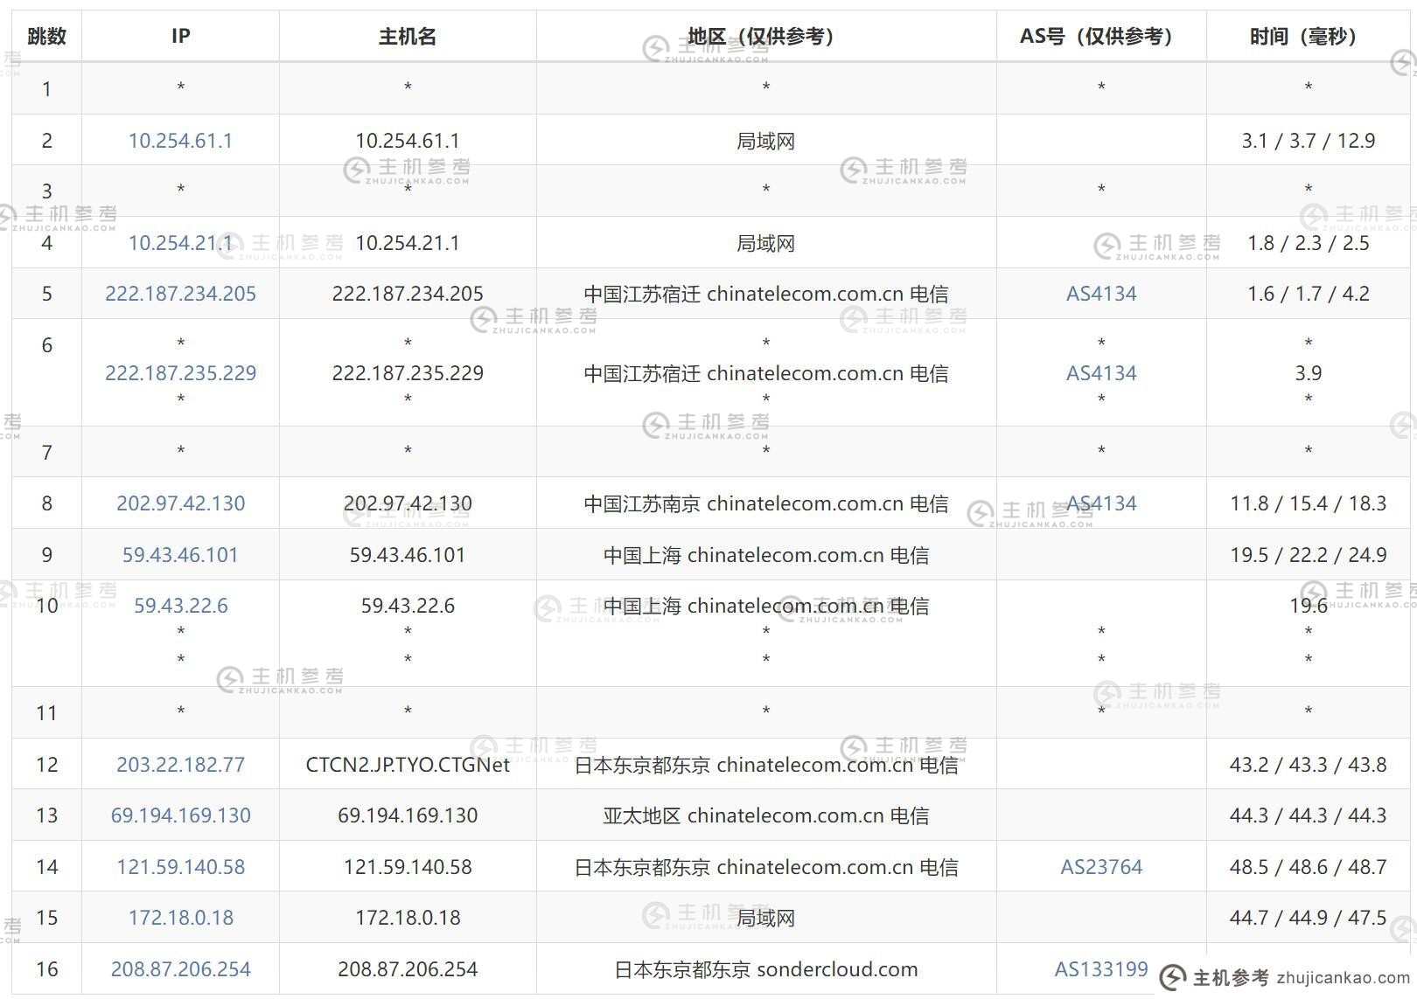Select time value 48.5 / 48.6 / 48.7
1417x999 pixels.
point(1309,867)
